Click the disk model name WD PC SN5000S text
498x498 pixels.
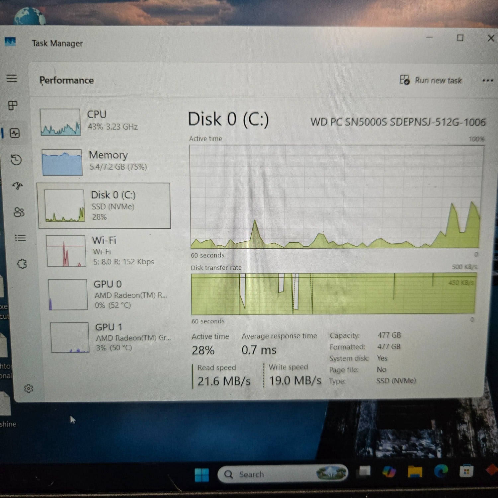(x=398, y=122)
